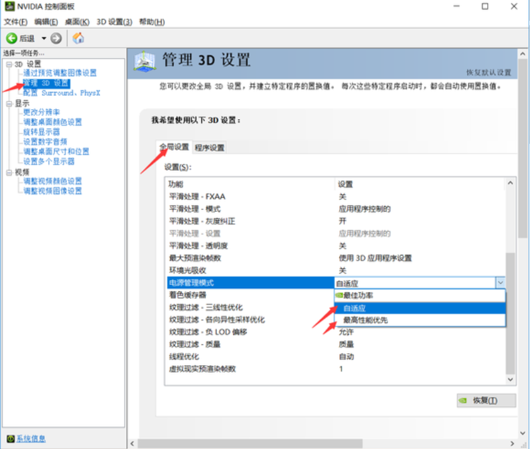Click the Home icon in toolbar

[x=78, y=38]
